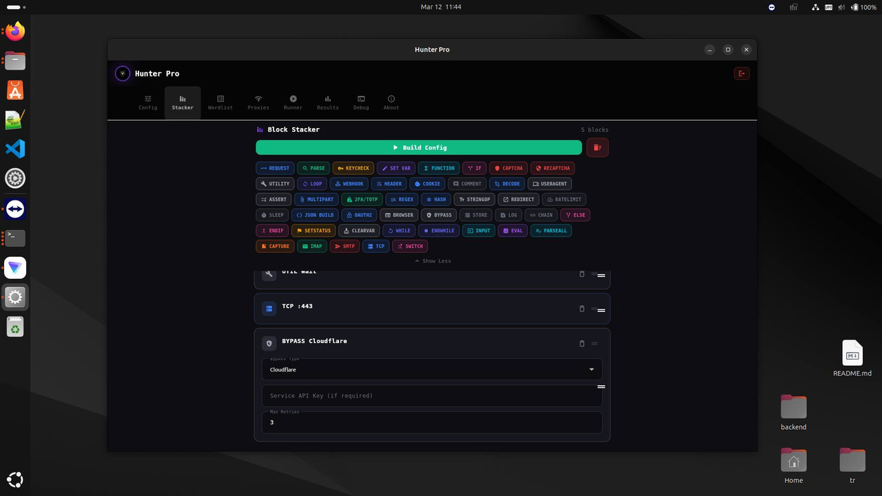Image resolution: width=882 pixels, height=496 pixels.
Task: Add a CAPTURE block
Action: (274, 247)
